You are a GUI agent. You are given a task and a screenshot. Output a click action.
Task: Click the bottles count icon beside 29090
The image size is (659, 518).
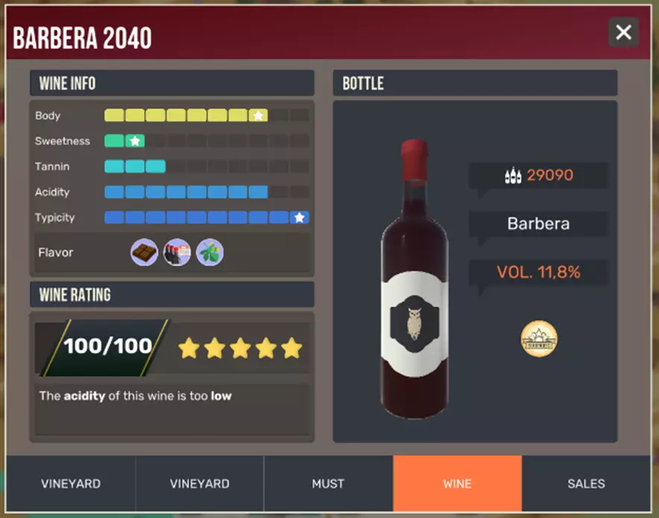(x=513, y=176)
